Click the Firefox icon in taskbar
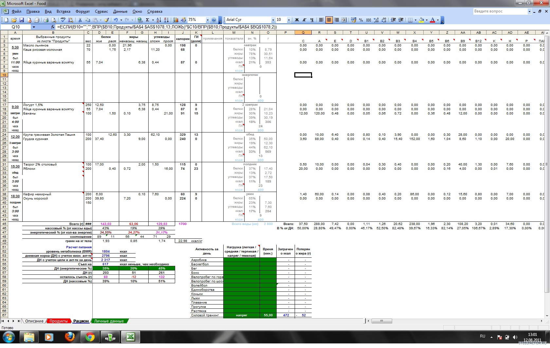This screenshot has height=348, width=550. (x=69, y=337)
